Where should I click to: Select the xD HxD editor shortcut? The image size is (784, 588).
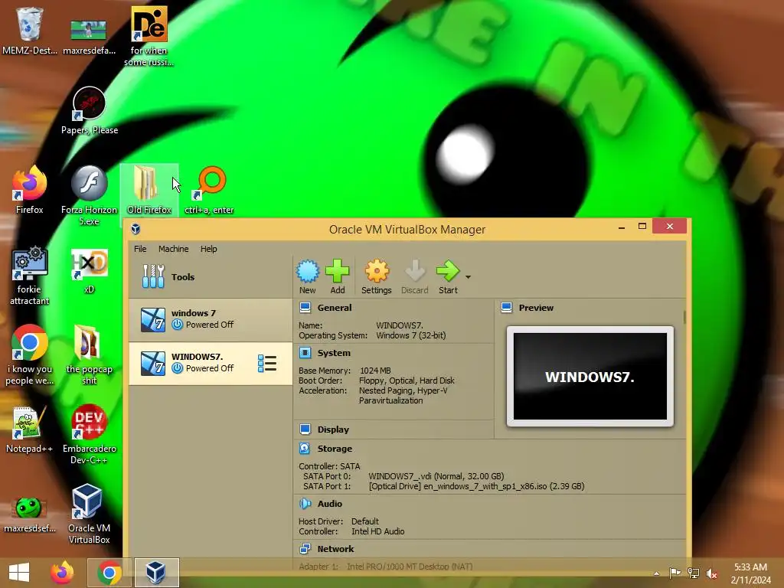tap(89, 270)
